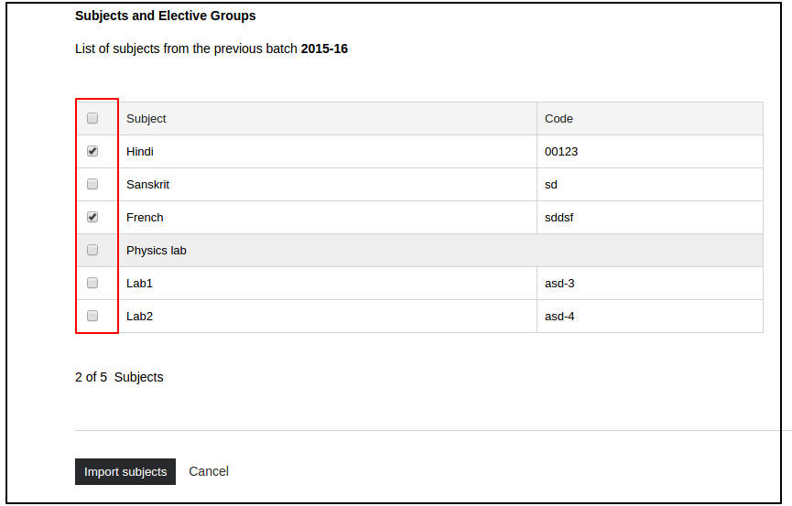Screen dimensions: 792x506
Task: Click the Lab1 subject name
Action: coord(139,284)
